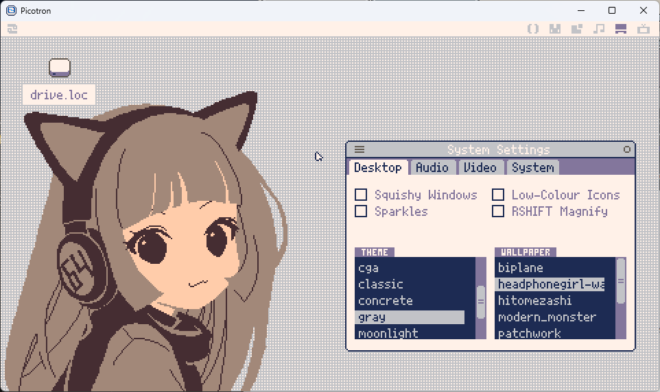Screen dimensions: 660x392
Task: Open the sound and music editor workspace
Action: coord(598,29)
